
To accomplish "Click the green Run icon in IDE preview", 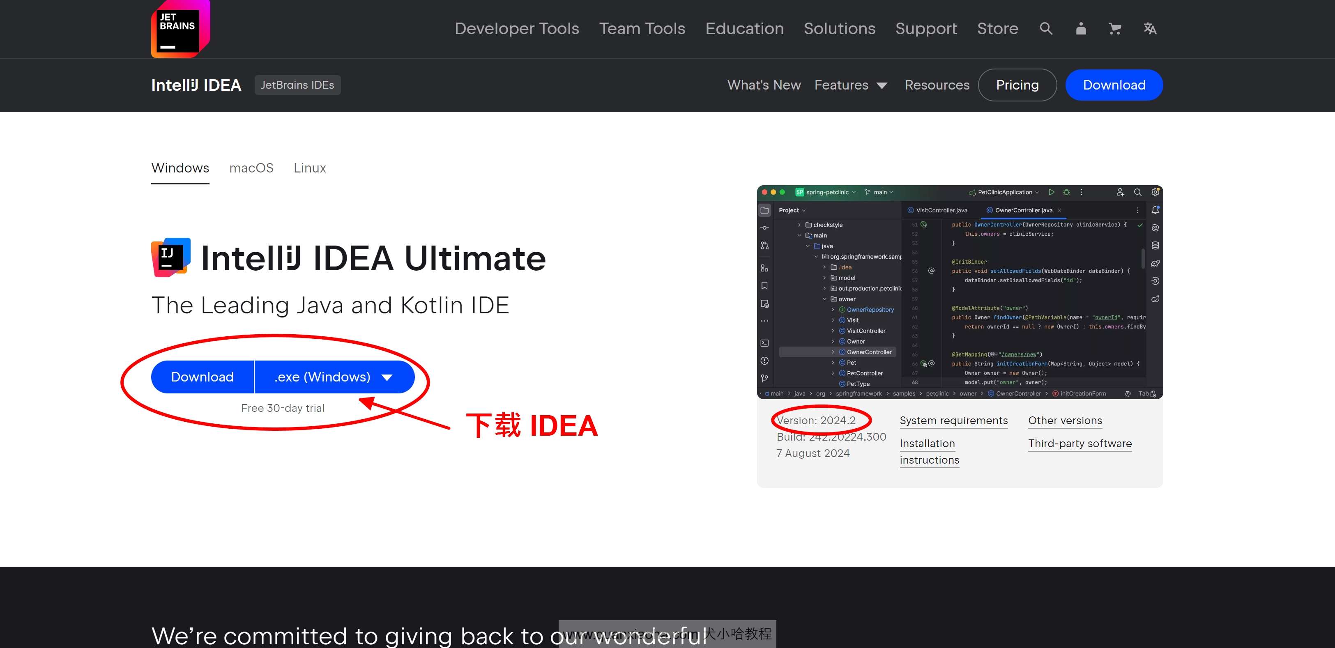I will pos(1052,192).
